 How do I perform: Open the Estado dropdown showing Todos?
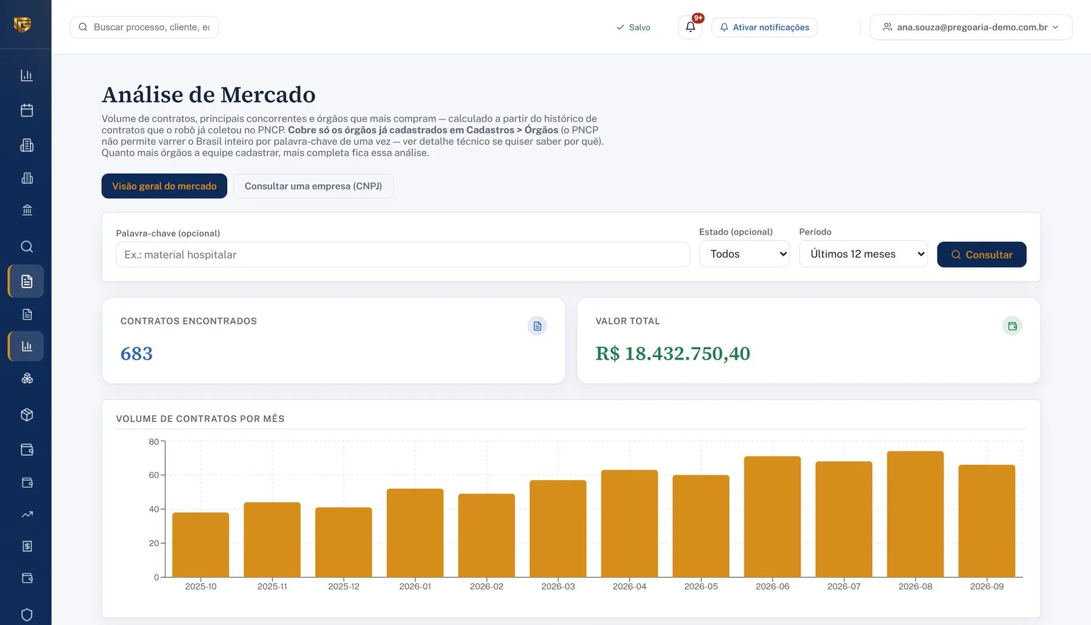pyautogui.click(x=744, y=254)
